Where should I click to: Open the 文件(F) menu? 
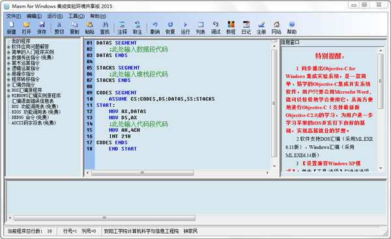14,16
